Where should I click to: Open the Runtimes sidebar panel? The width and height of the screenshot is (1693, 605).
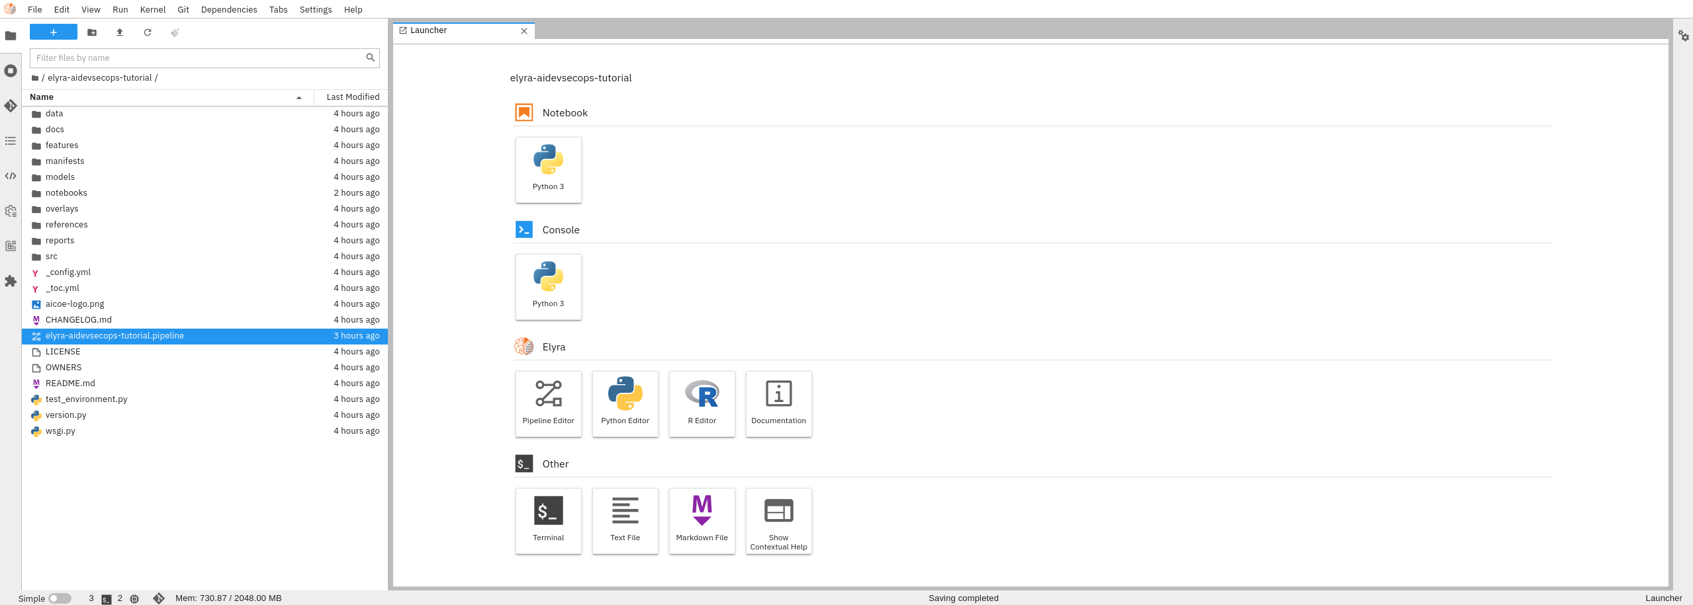pos(11,211)
